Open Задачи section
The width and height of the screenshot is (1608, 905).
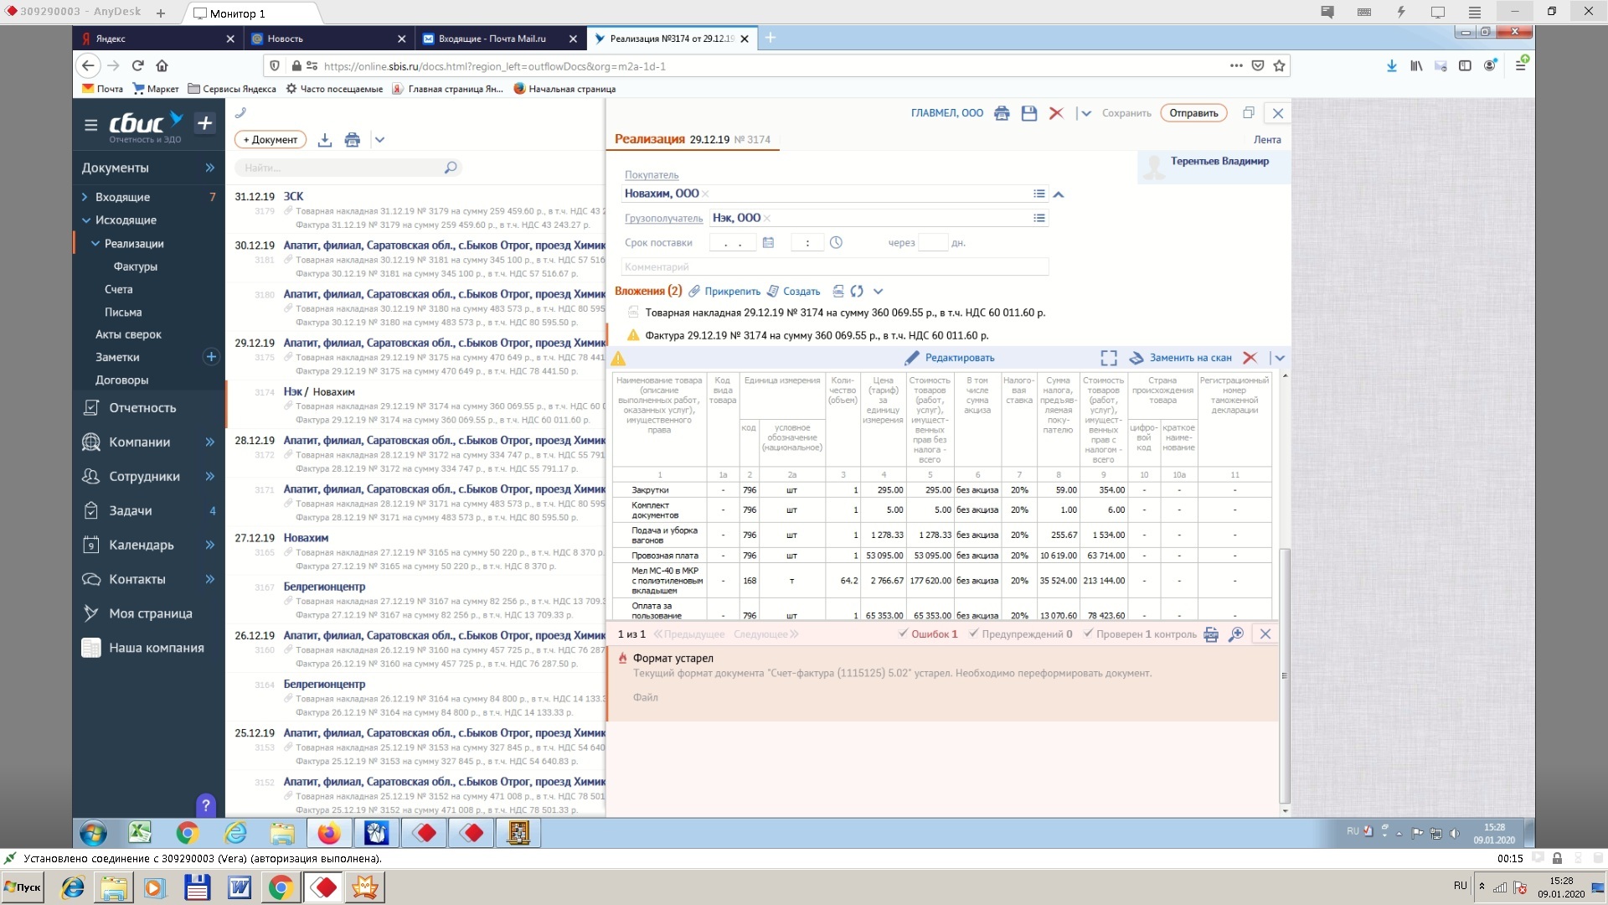point(130,511)
